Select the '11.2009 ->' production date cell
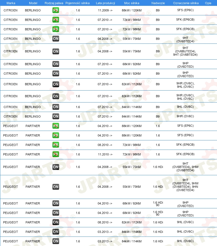217x246 pixels. (105, 10)
